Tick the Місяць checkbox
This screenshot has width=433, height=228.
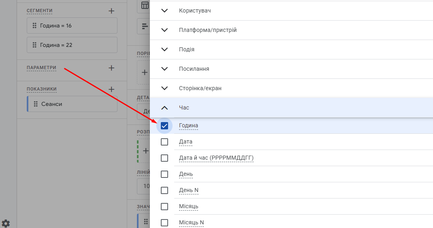164,207
